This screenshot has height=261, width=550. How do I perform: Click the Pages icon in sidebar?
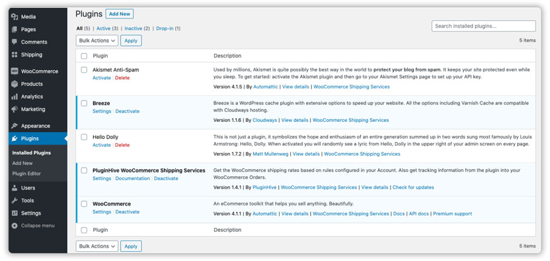[x=15, y=29]
